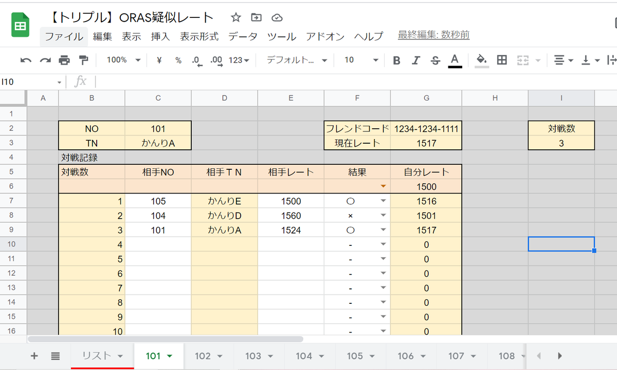Apply percent format
The height and width of the screenshot is (370, 617).
(x=178, y=60)
